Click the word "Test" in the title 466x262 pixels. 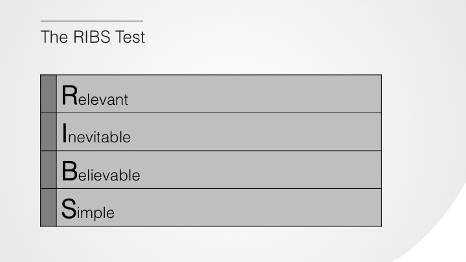[x=130, y=37]
